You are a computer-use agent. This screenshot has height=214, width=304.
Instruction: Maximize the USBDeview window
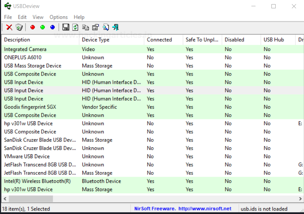[274, 6]
